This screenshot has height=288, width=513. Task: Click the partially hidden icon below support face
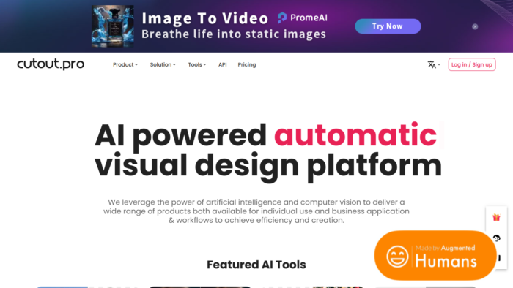point(499,258)
